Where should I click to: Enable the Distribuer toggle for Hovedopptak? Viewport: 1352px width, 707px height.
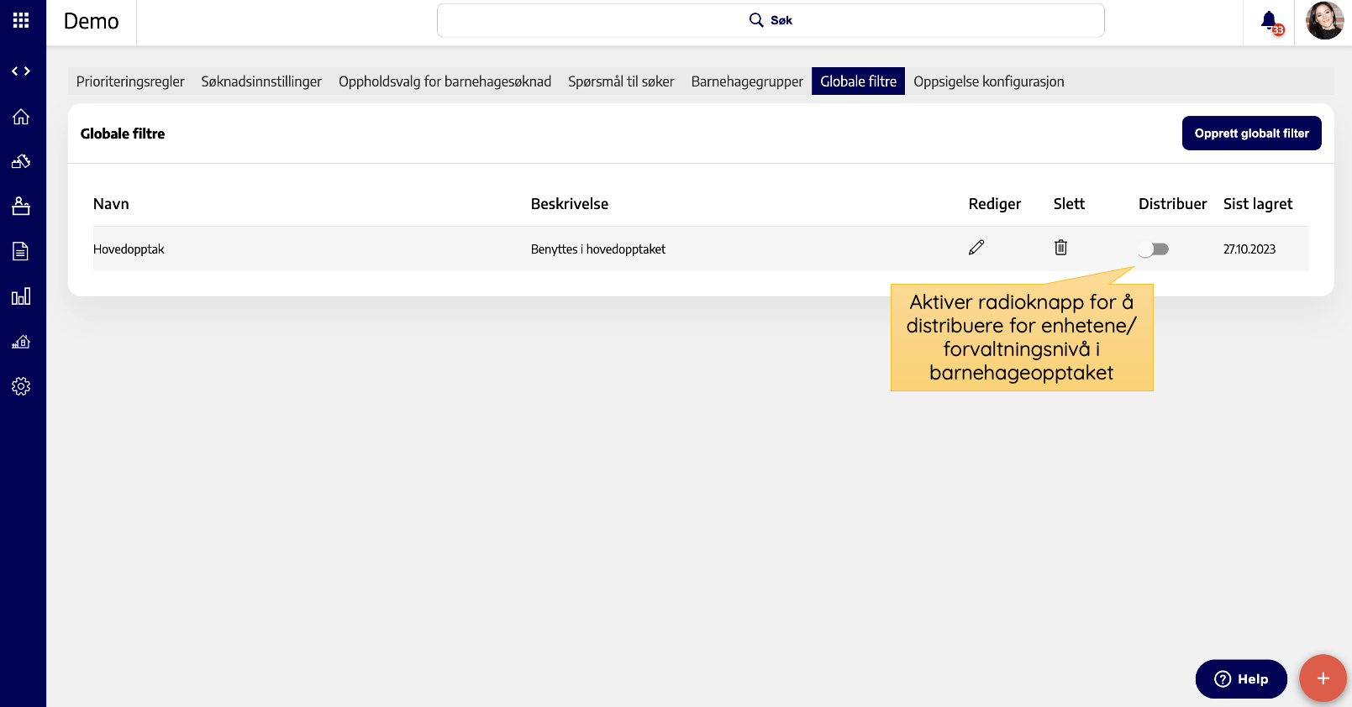(1154, 249)
